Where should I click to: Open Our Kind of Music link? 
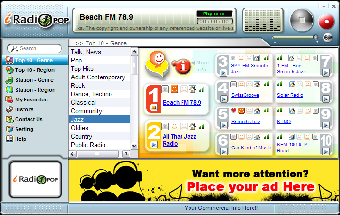(251, 148)
